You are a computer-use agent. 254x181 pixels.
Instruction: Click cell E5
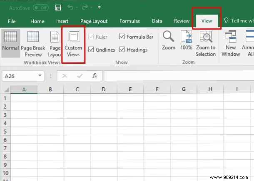tap(130, 131)
